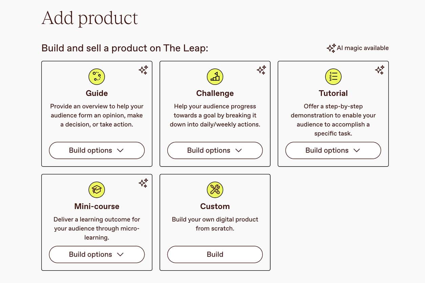Select the AI sparkle icon on Tutorial card
Viewport: 425px width, 283px height.
(x=380, y=70)
